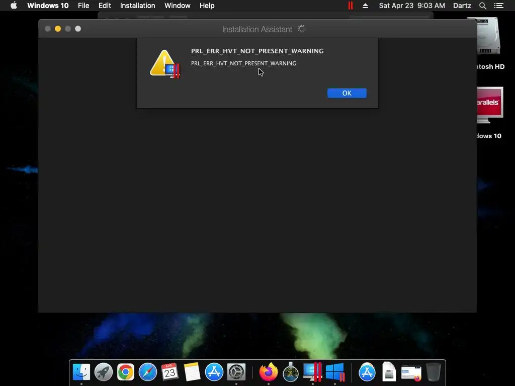This screenshot has width=515, height=386.
Task: Click the Windows 10 desktop icon label
Action: 489,136
